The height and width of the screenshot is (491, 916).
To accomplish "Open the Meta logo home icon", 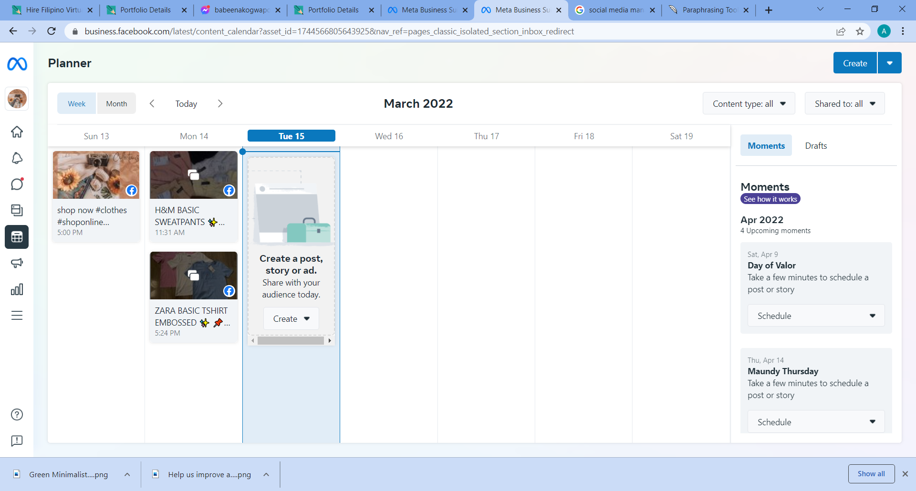I will point(17,63).
